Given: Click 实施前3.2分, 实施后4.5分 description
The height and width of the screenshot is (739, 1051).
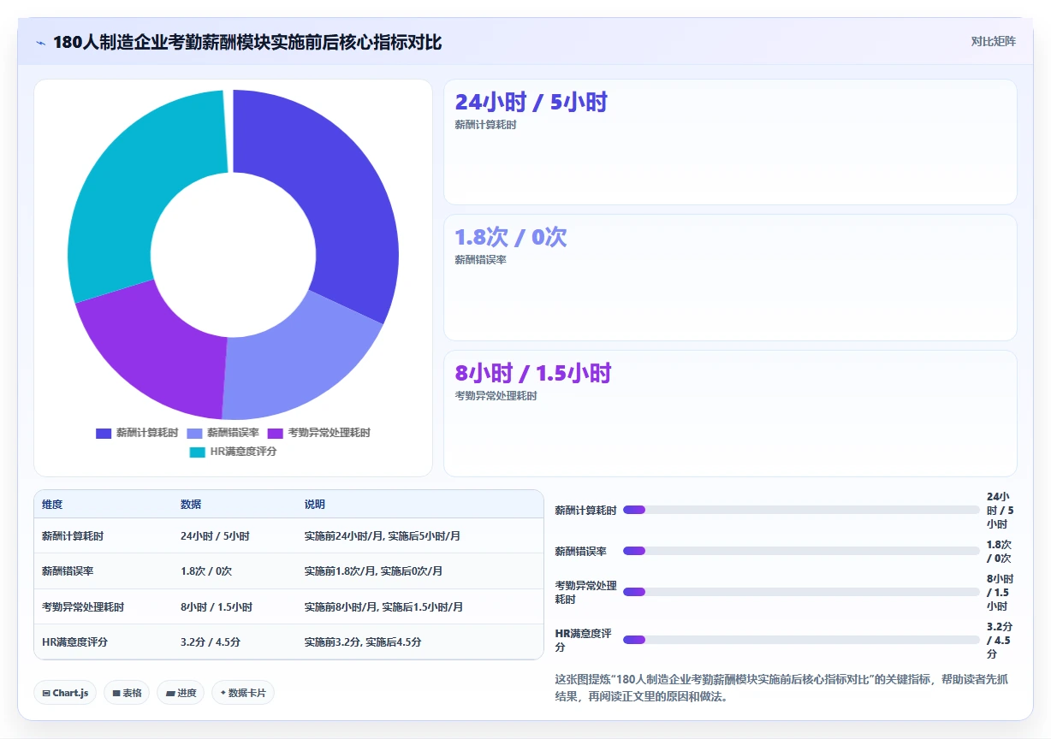Looking at the screenshot, I should pos(363,642).
